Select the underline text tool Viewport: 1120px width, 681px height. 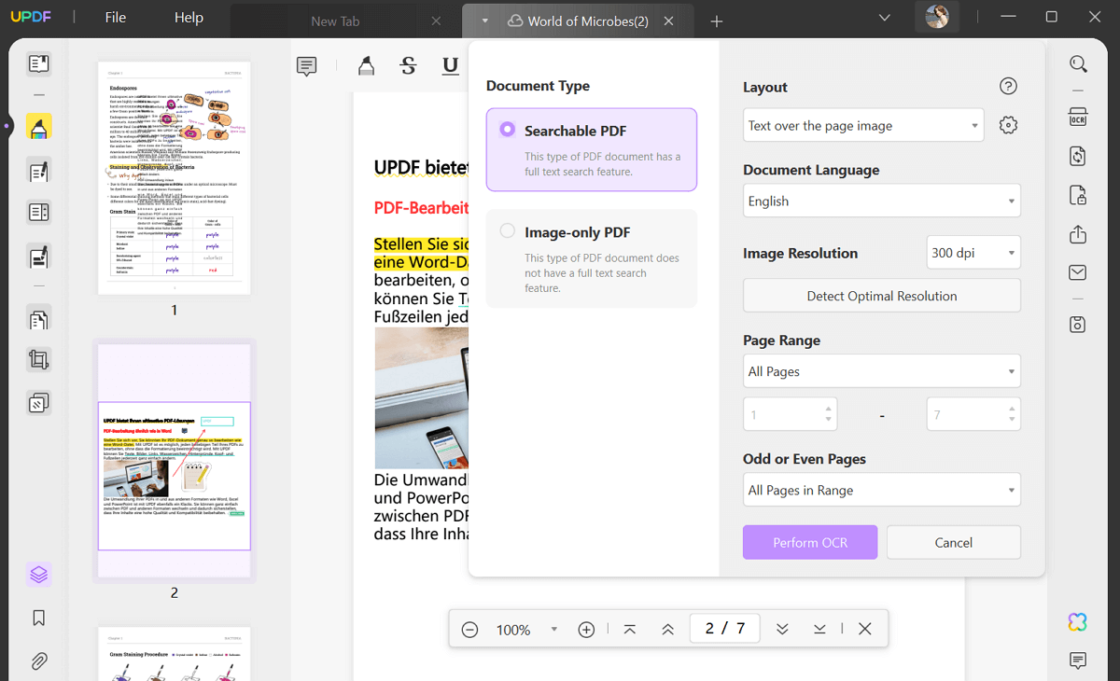(450, 65)
